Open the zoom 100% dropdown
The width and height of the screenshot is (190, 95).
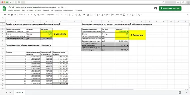tap(22, 15)
